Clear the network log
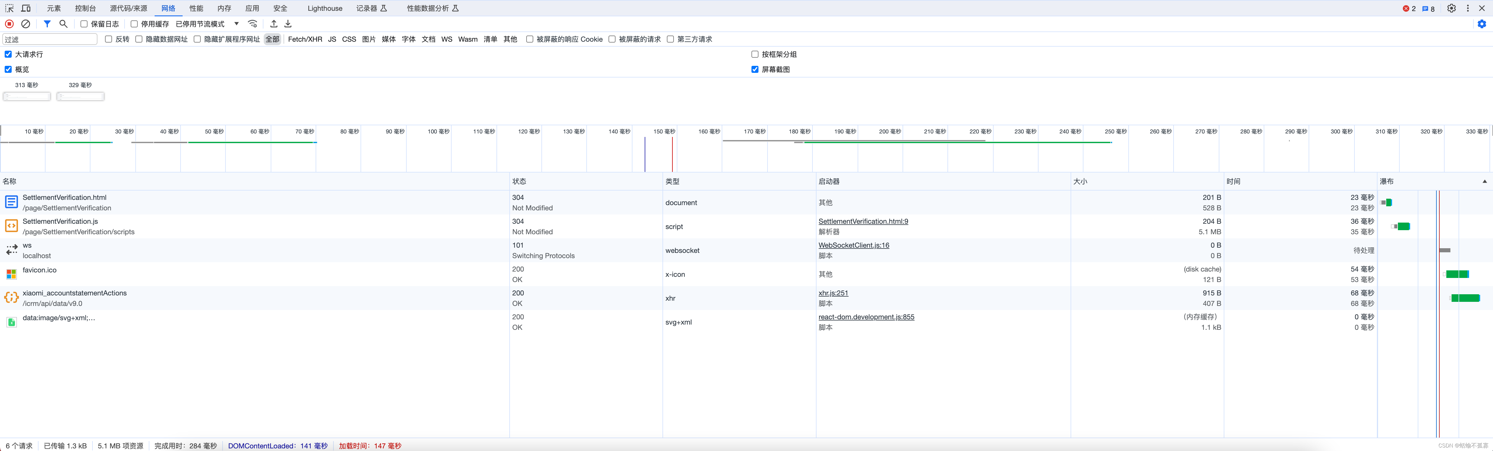The image size is (1493, 451). click(x=25, y=24)
